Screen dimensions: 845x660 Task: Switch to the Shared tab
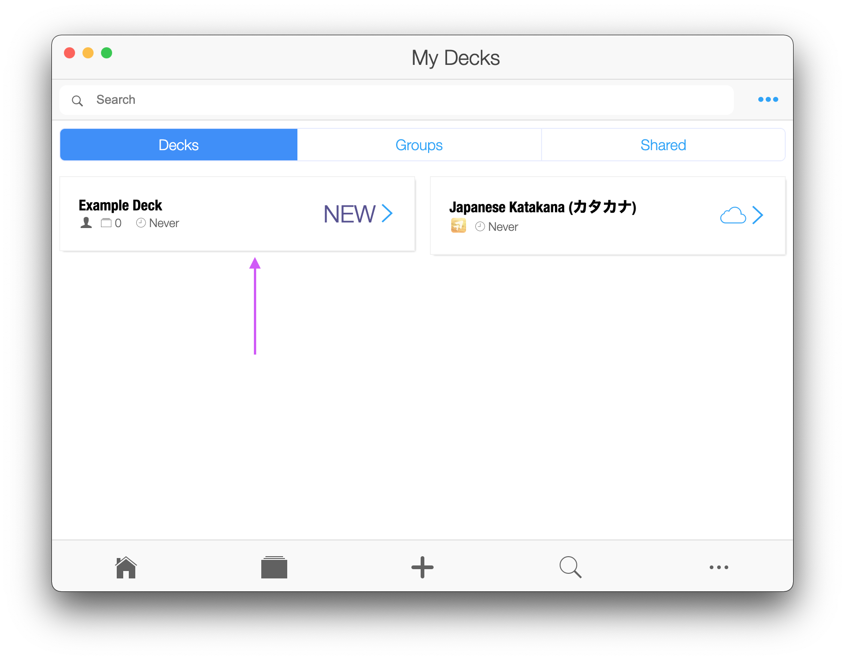click(x=663, y=144)
